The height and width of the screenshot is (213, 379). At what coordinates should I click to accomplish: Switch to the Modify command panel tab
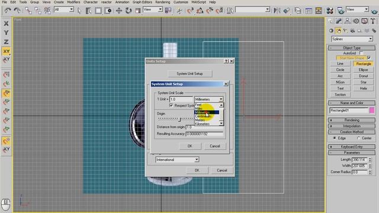[x=339, y=21]
